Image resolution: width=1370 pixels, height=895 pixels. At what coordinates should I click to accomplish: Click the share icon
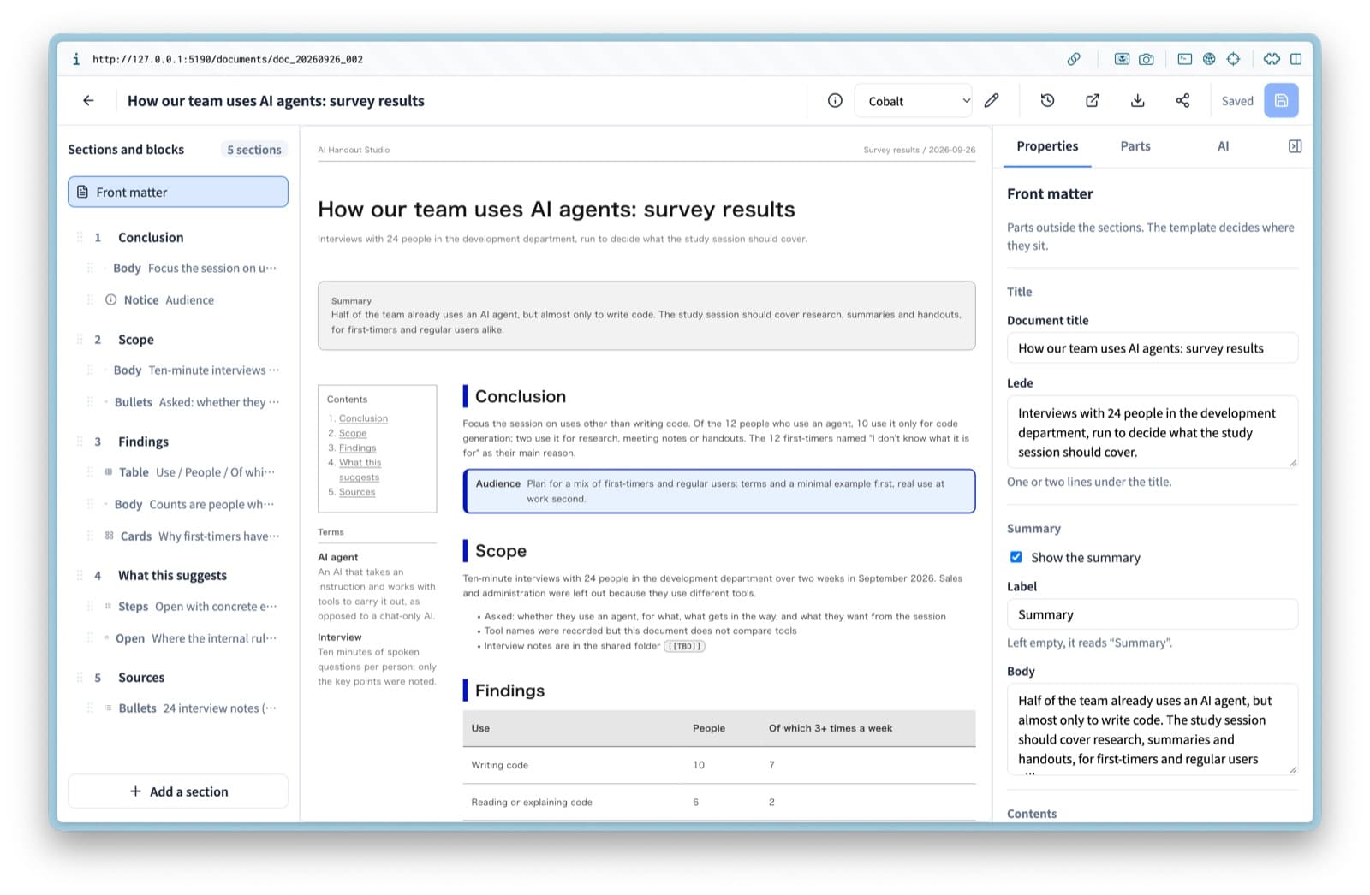1182,101
